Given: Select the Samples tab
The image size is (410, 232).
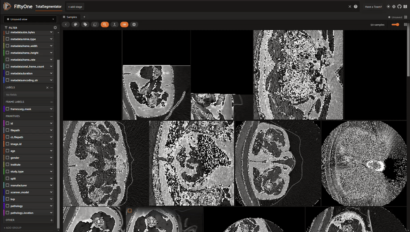Looking at the screenshot, I should 70,17.
